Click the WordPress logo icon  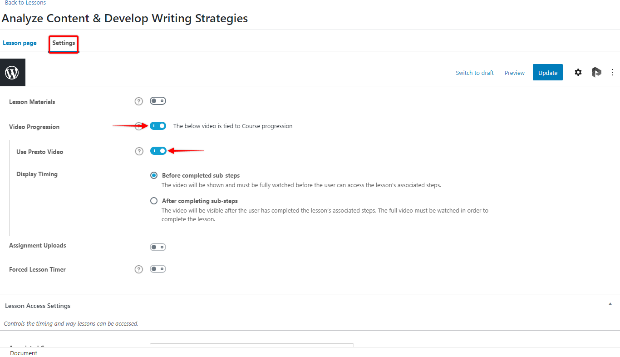point(12,73)
